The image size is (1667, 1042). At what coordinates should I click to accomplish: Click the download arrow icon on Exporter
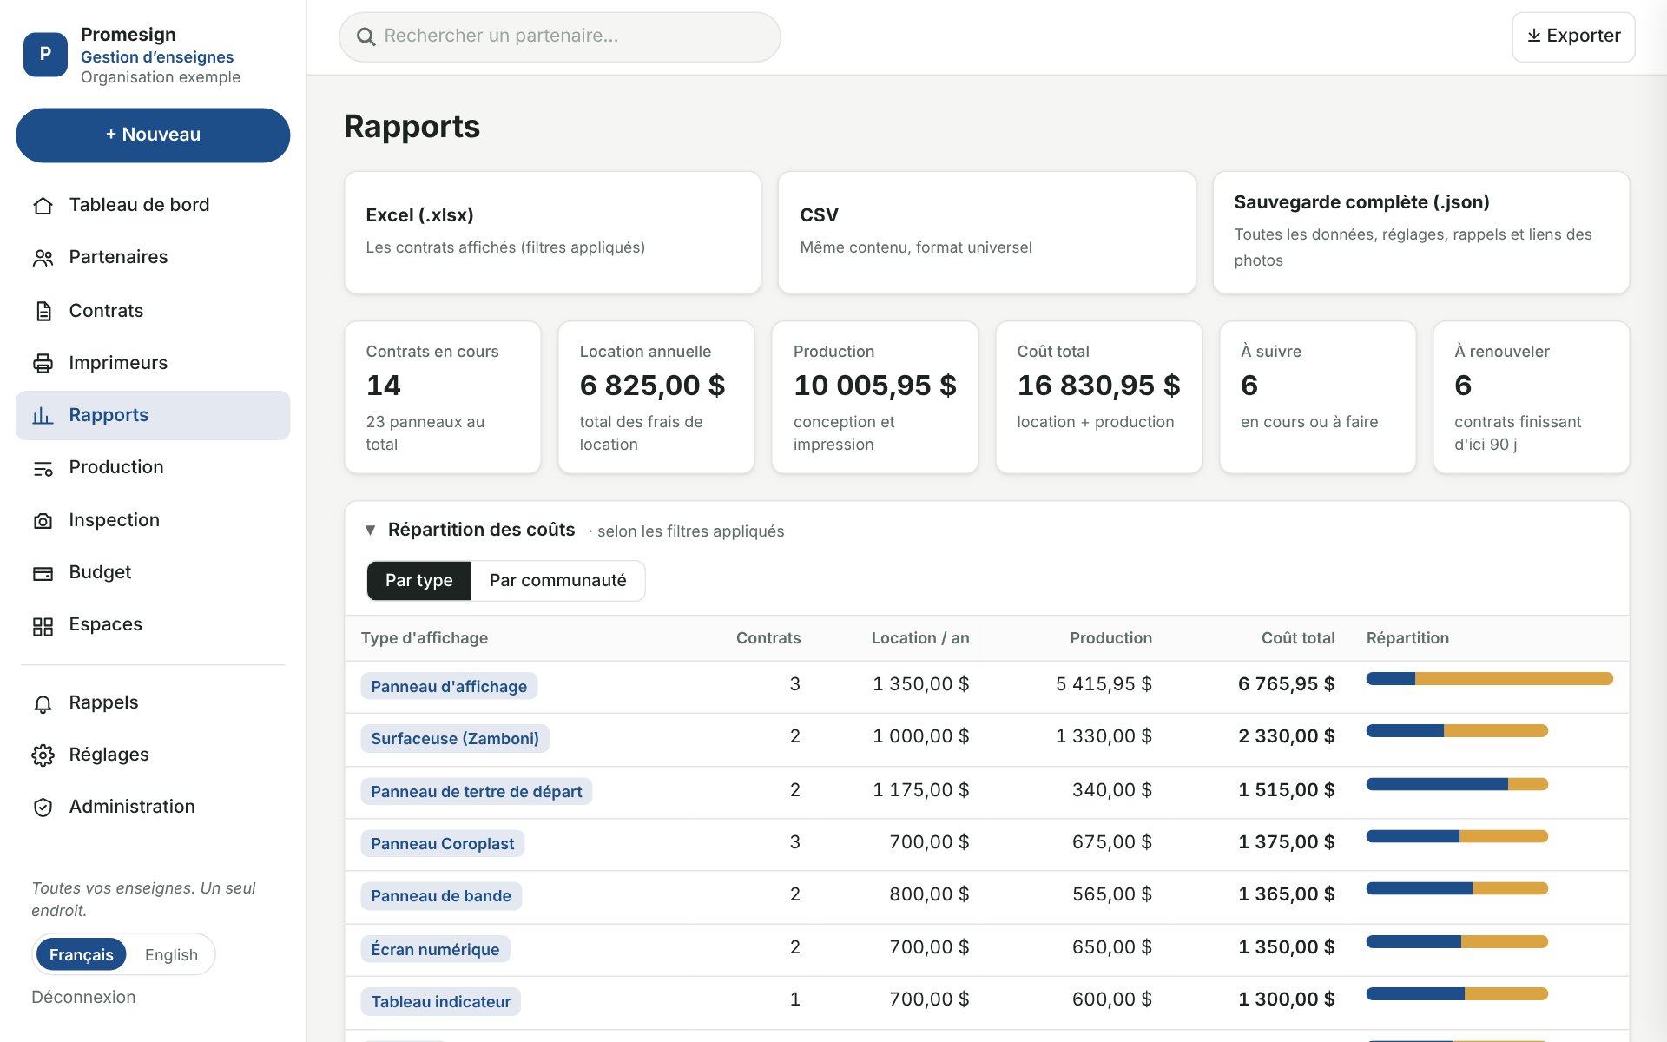click(1534, 36)
